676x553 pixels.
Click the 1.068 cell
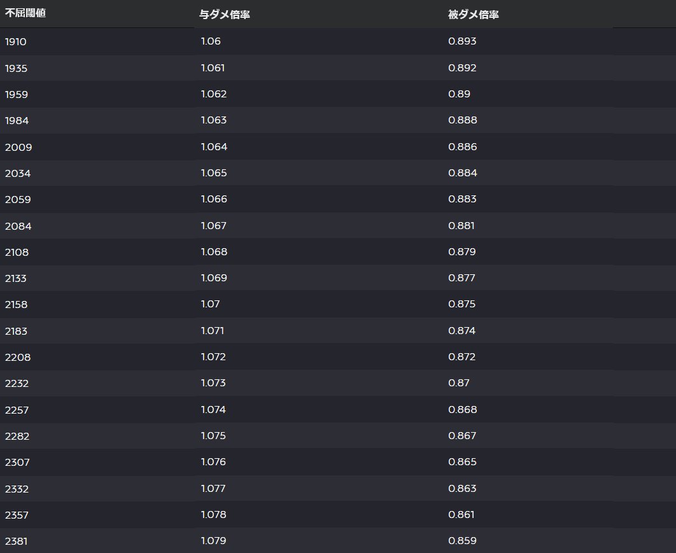(x=214, y=252)
